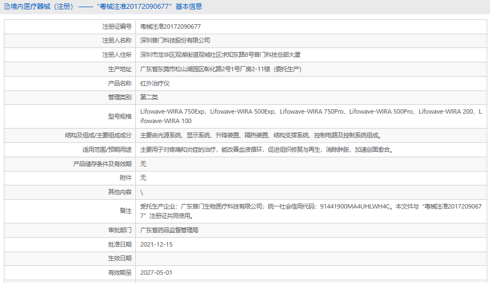The height and width of the screenshot is (283, 490).
Task: Click the label 产品储存条件及有效期
Action: coord(102,164)
